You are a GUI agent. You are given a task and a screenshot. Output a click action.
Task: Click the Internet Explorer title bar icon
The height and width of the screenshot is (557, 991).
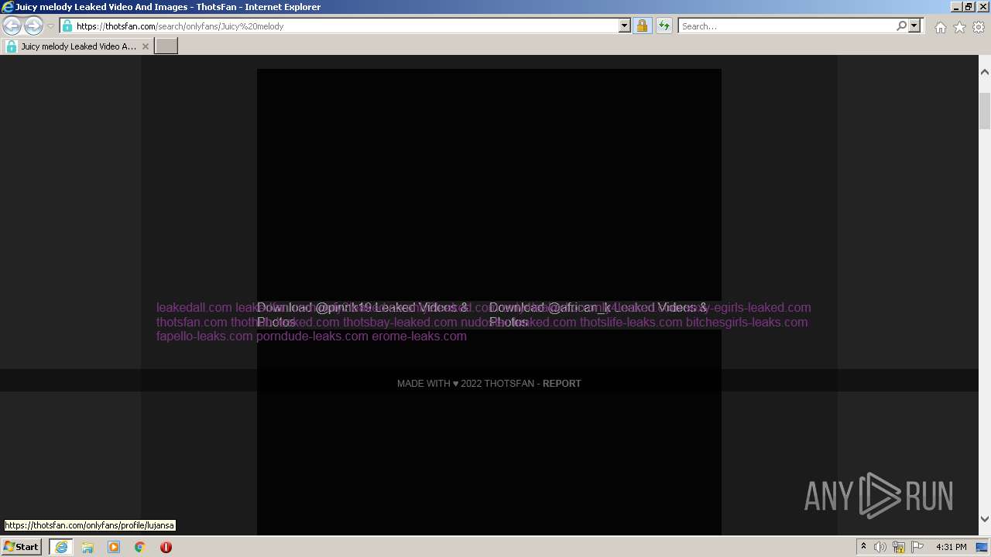tap(8, 7)
